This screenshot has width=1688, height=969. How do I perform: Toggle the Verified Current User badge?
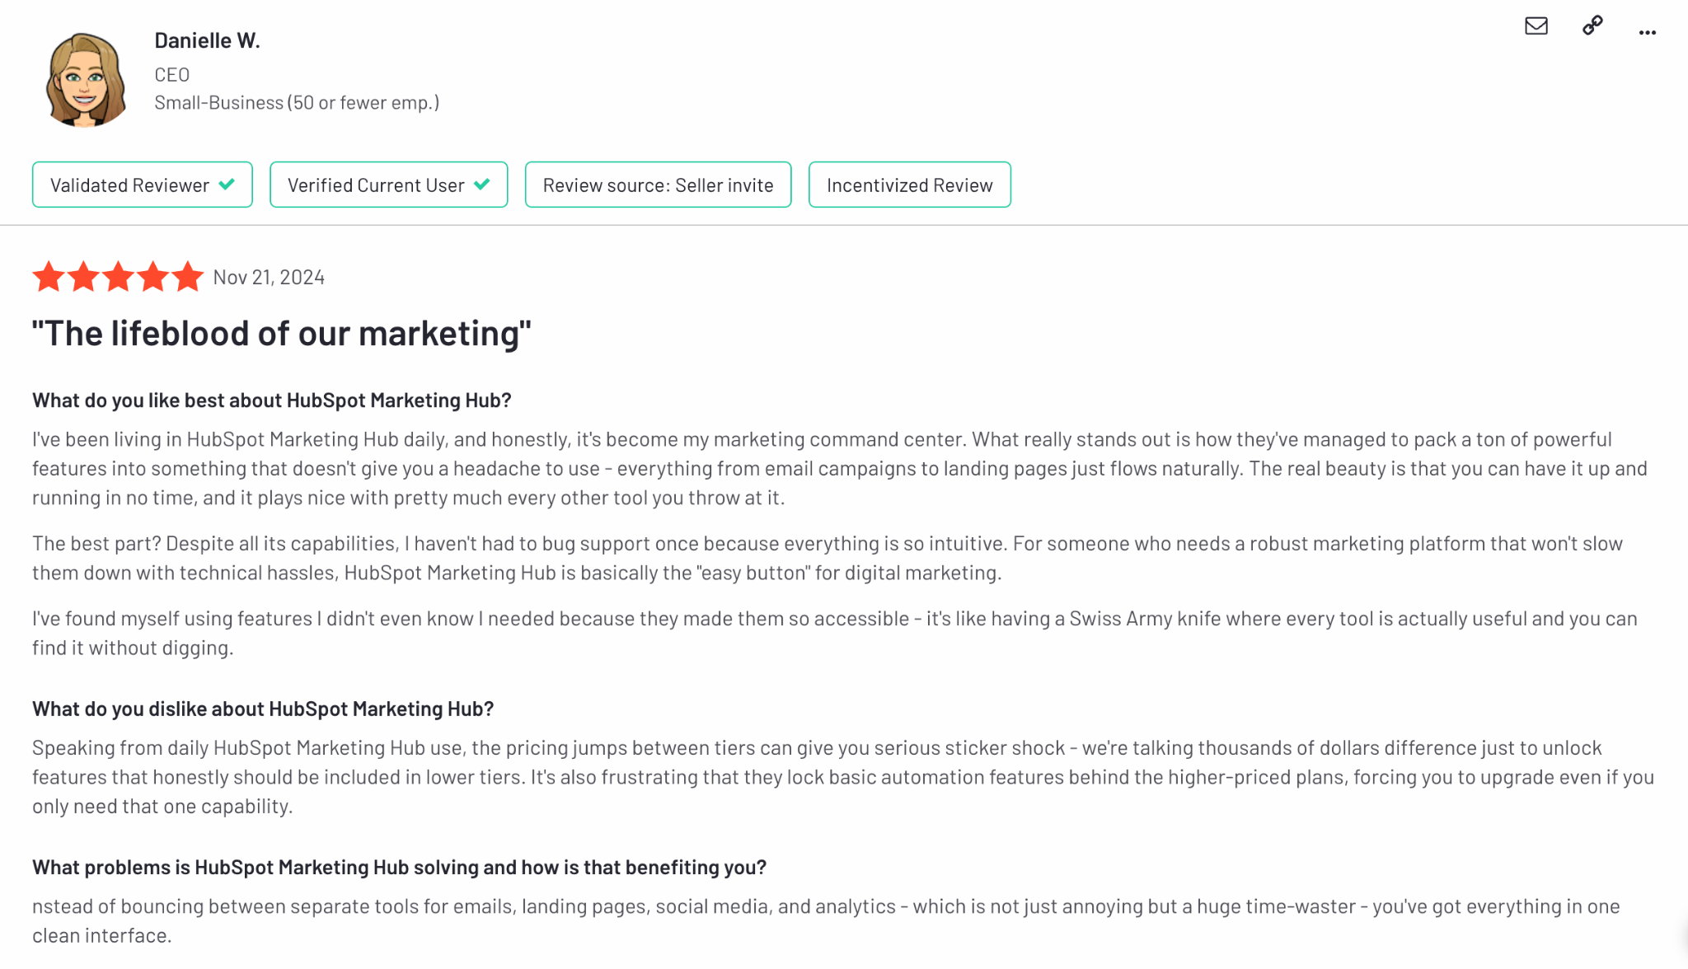tap(388, 185)
